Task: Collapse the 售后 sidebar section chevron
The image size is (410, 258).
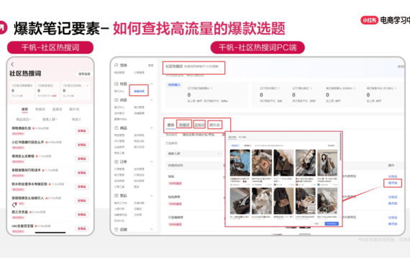Action: 151,196
